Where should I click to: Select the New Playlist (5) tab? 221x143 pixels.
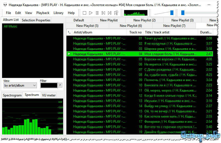click(x=87, y=26)
